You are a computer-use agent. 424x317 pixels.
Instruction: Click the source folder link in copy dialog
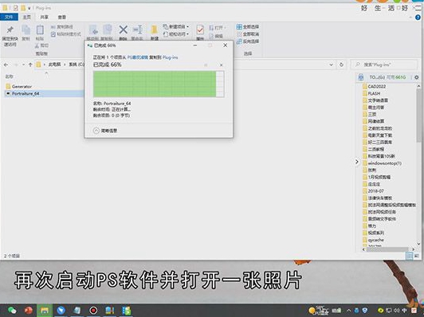pos(138,57)
